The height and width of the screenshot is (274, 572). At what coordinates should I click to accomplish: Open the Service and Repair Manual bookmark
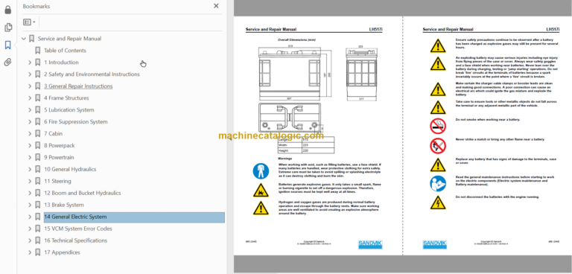[70, 39]
